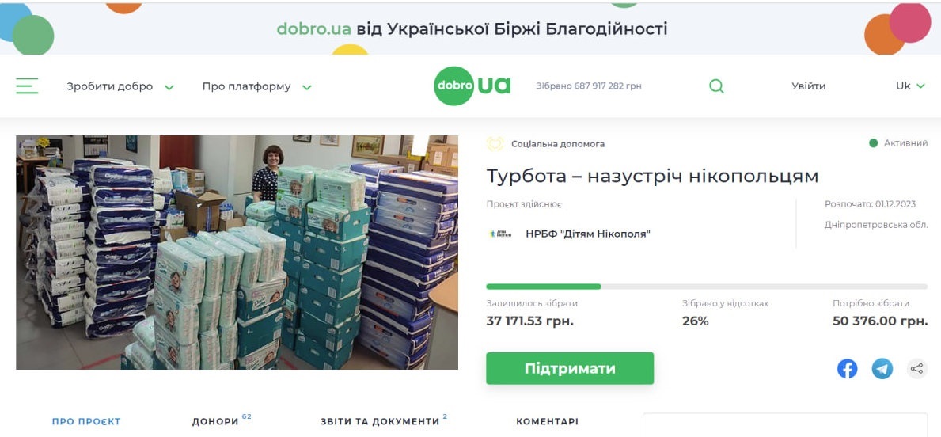Expand the Зробити добро menu
The height and width of the screenshot is (437, 941).
coord(120,86)
